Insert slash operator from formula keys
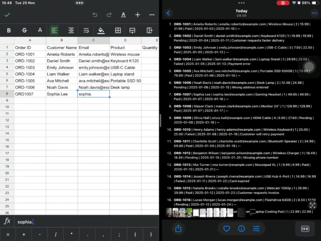 [56, 235]
